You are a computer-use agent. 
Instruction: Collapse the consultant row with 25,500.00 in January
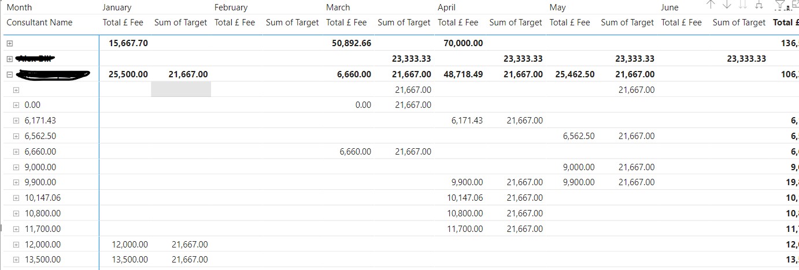coord(9,74)
